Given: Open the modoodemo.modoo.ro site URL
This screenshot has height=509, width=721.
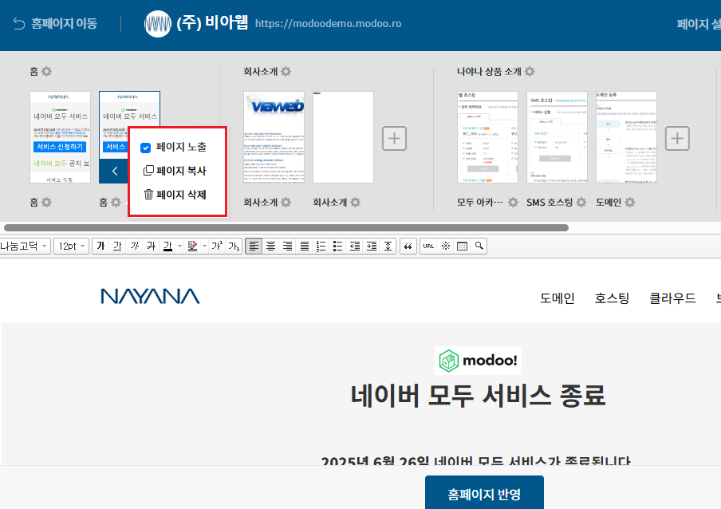Looking at the screenshot, I should 329,24.
